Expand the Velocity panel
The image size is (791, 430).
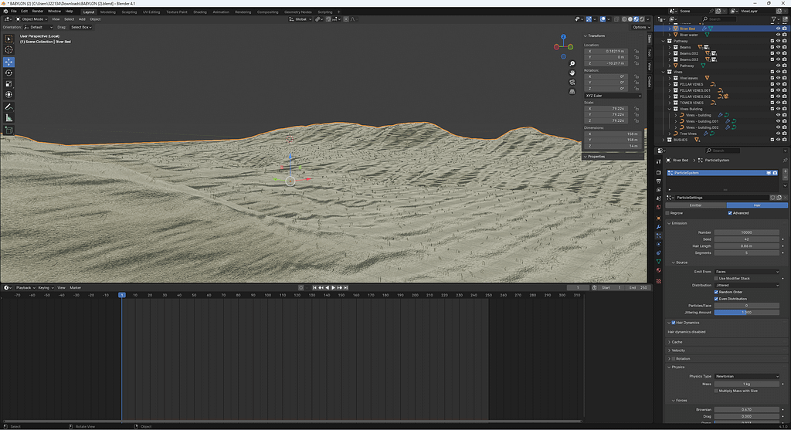pos(678,350)
